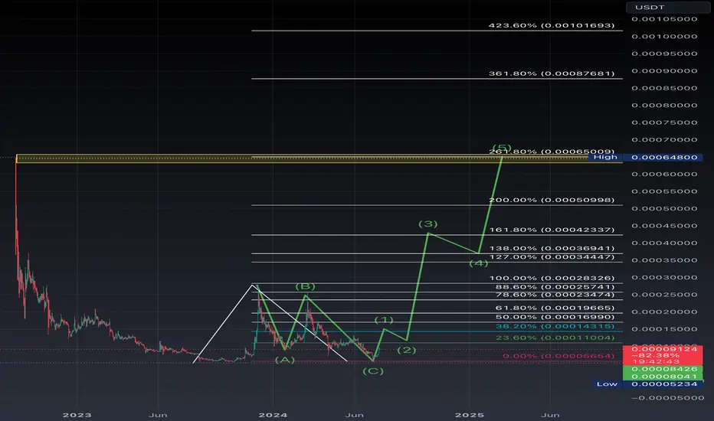Click 0.00020000 on the price axis
The width and height of the screenshot is (714, 421).
664,312
